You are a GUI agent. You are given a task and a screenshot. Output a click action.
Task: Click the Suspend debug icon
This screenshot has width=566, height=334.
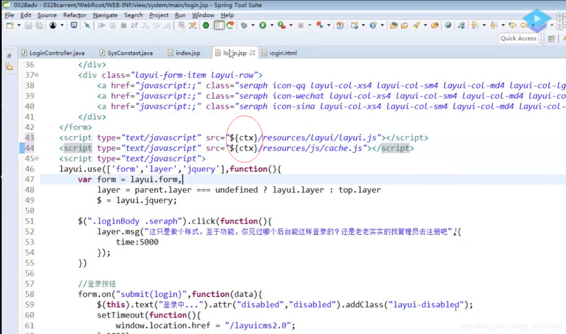coord(113,25)
